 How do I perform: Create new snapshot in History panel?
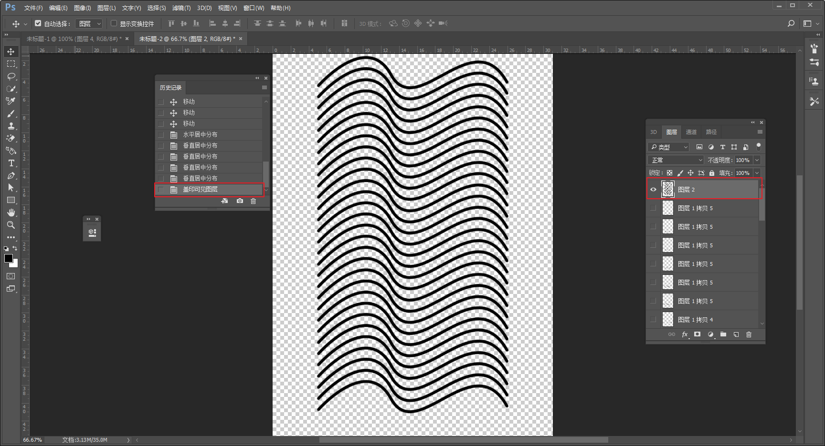[x=240, y=201]
